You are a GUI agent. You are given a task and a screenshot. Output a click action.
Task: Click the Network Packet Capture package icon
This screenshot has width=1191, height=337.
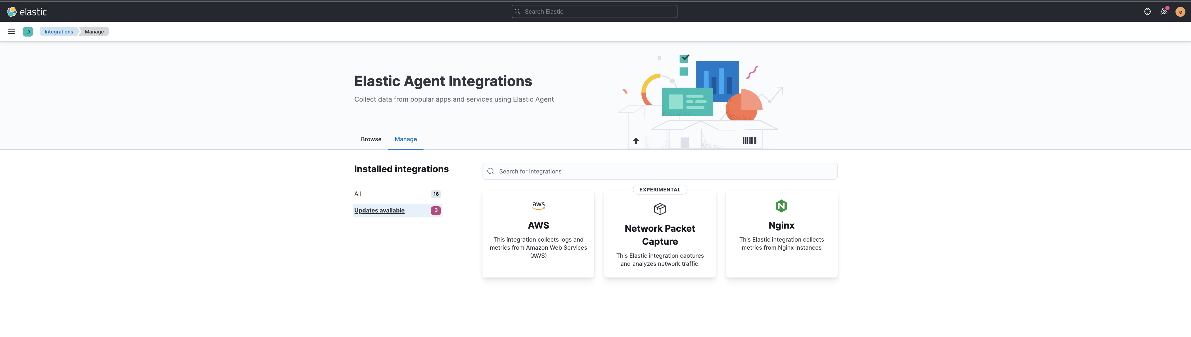tap(659, 209)
